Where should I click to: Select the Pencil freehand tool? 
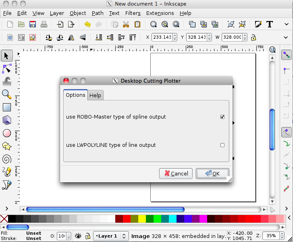(7, 172)
